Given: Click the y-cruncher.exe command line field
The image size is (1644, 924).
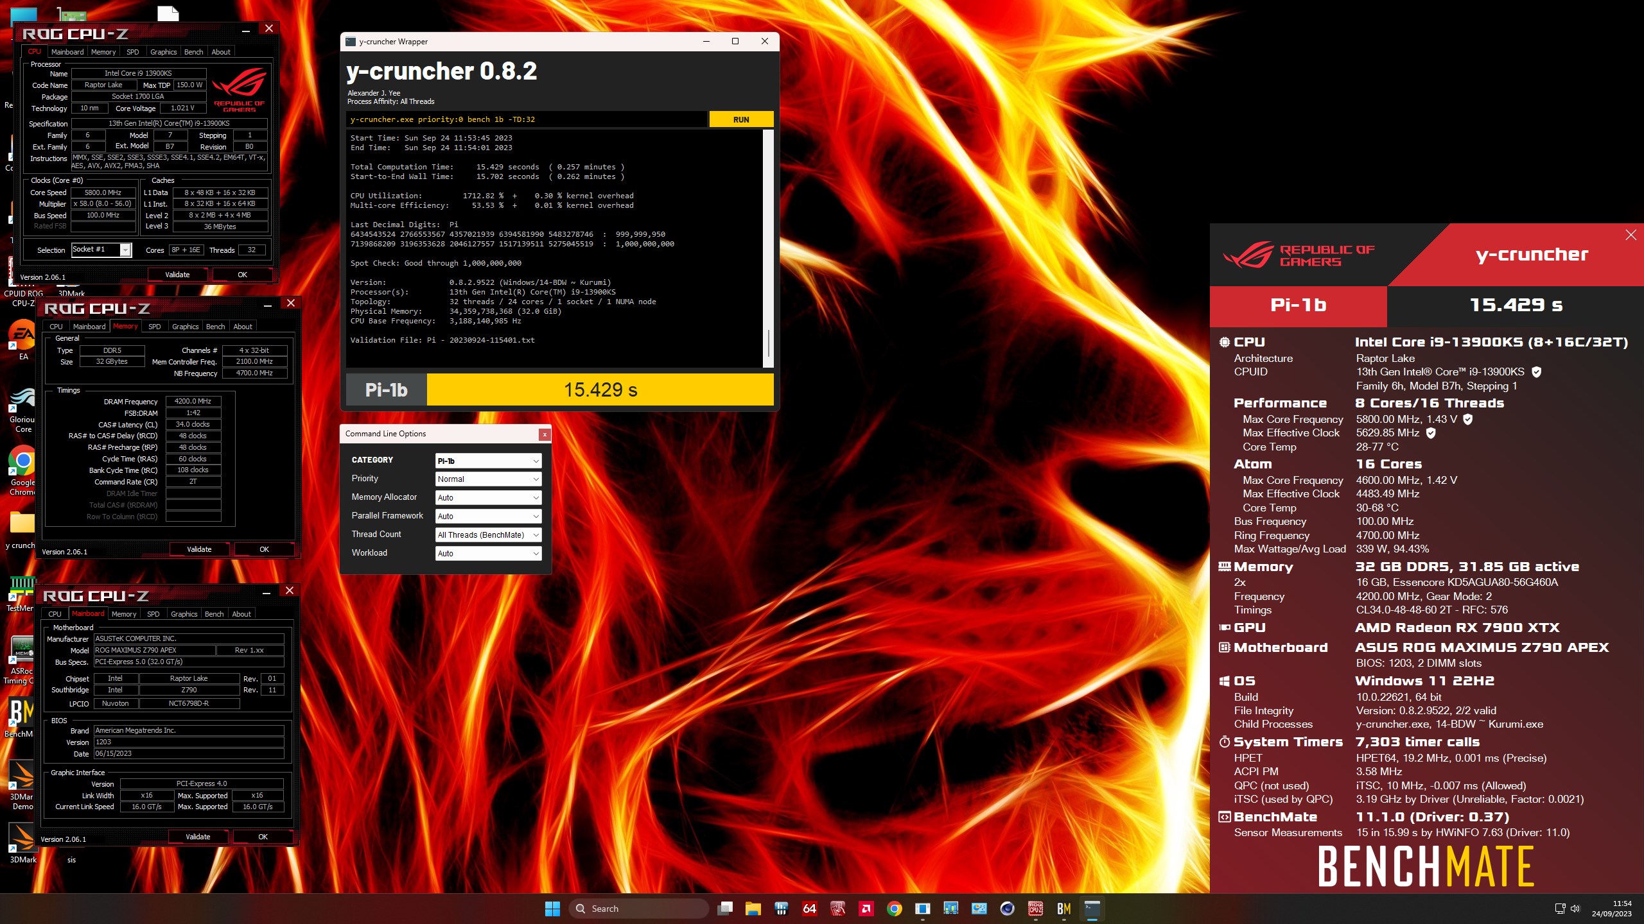Looking at the screenshot, I should pos(526,119).
